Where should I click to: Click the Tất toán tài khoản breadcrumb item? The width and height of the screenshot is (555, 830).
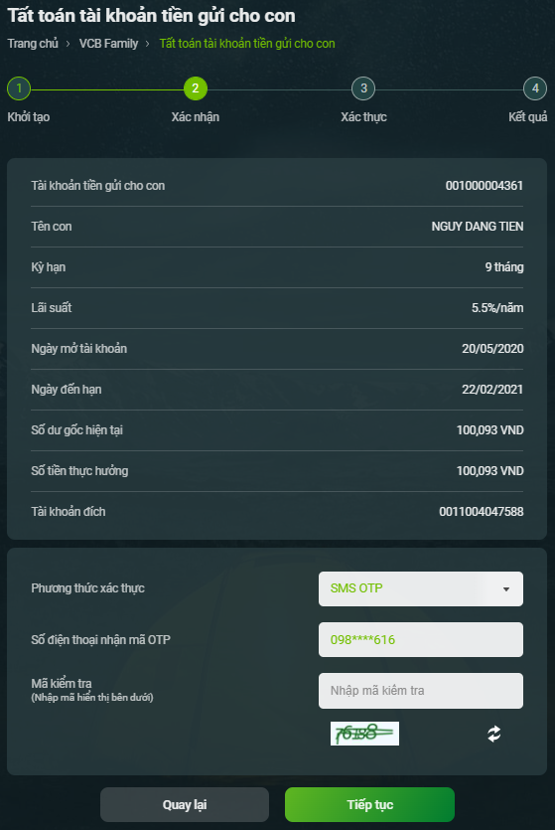coord(247,44)
